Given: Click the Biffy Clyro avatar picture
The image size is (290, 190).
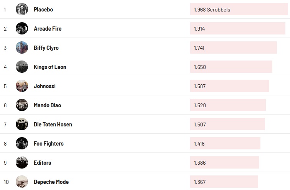Looking at the screenshot, I should tap(22, 47).
